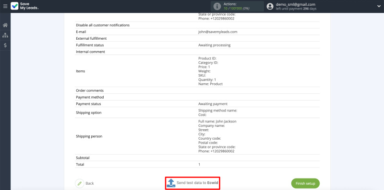The width and height of the screenshot is (384, 190).
Task: Click the Order comments row label
Action: click(90, 90)
